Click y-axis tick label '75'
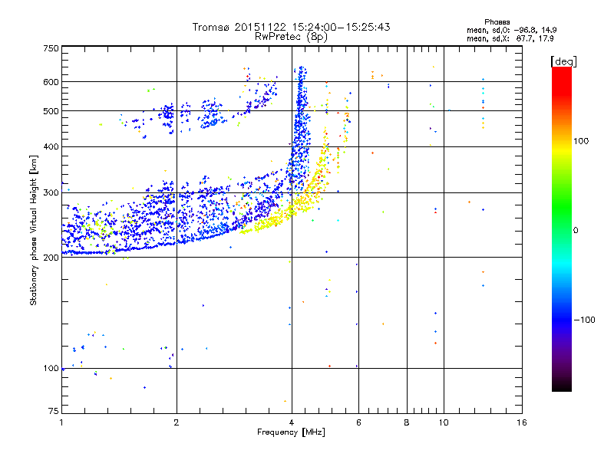Viewport: 614px width, 460px height. point(54,411)
